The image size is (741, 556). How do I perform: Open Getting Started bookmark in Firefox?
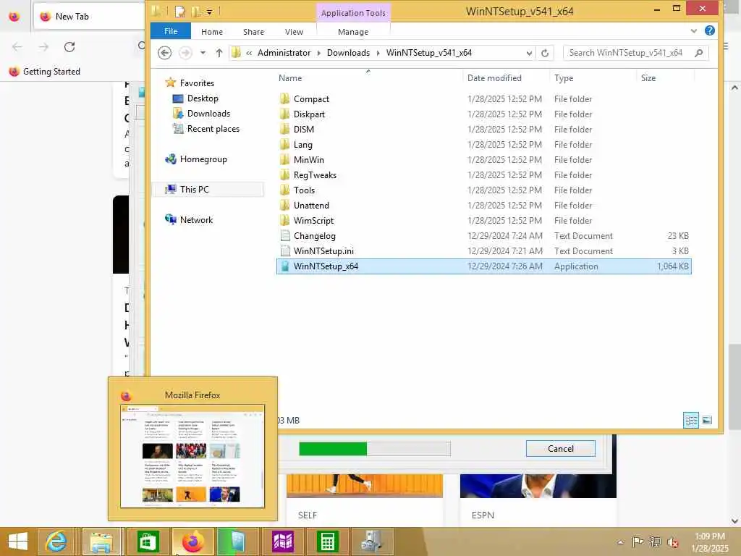click(x=45, y=72)
